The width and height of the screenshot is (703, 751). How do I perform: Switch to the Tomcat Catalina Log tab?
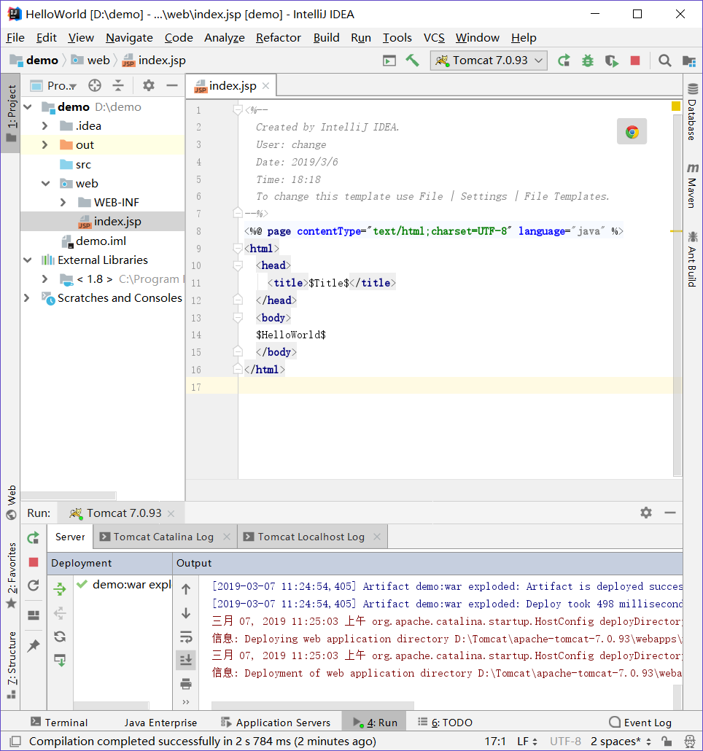(x=164, y=537)
